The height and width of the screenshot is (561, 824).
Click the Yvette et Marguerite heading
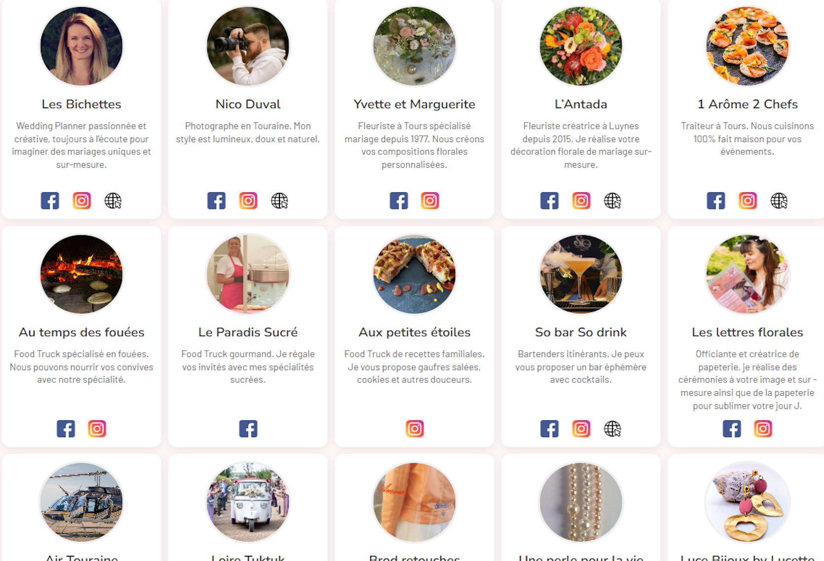[414, 104]
